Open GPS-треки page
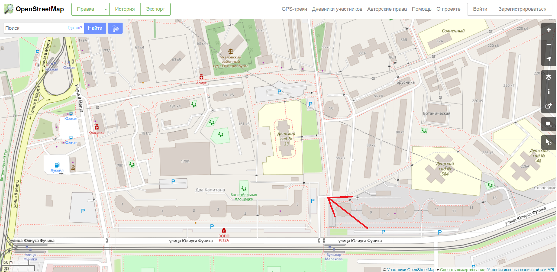Screen dimensions: 557x272 point(294,9)
